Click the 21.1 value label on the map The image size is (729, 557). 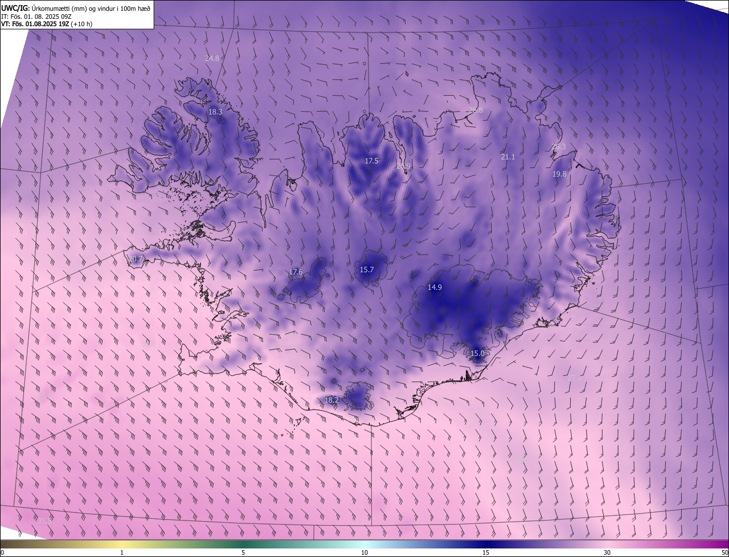click(507, 157)
